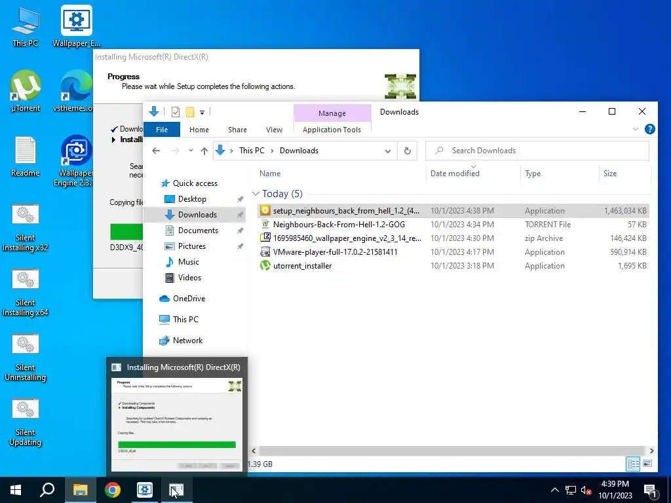Select Silent Installing x64 desktop file

tap(26, 293)
